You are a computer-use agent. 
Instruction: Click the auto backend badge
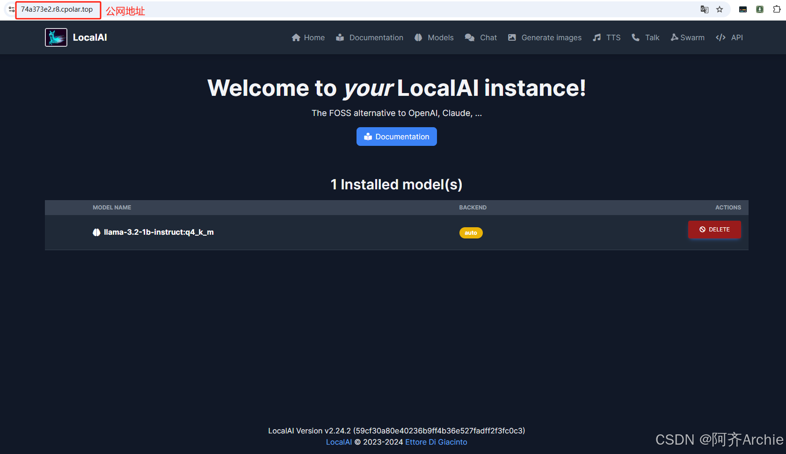click(x=471, y=233)
